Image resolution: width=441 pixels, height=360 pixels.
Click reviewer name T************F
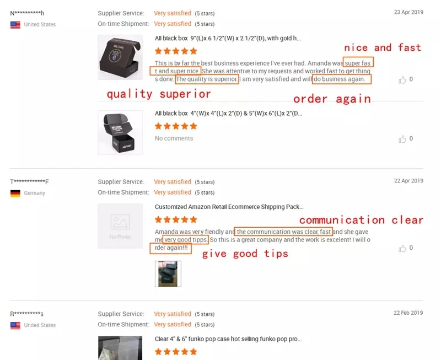coord(29,182)
